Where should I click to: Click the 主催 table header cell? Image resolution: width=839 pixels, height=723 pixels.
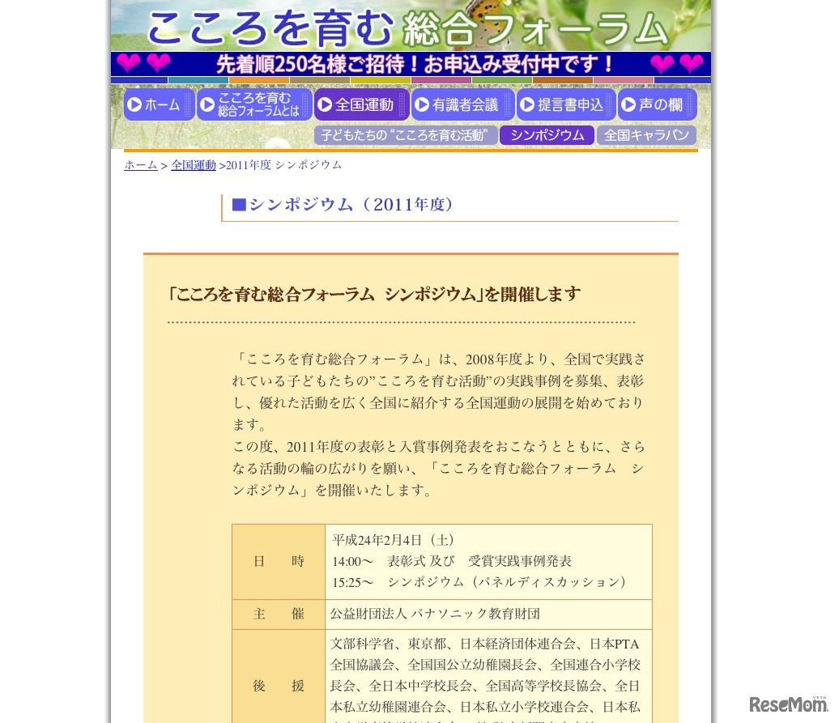click(x=279, y=614)
